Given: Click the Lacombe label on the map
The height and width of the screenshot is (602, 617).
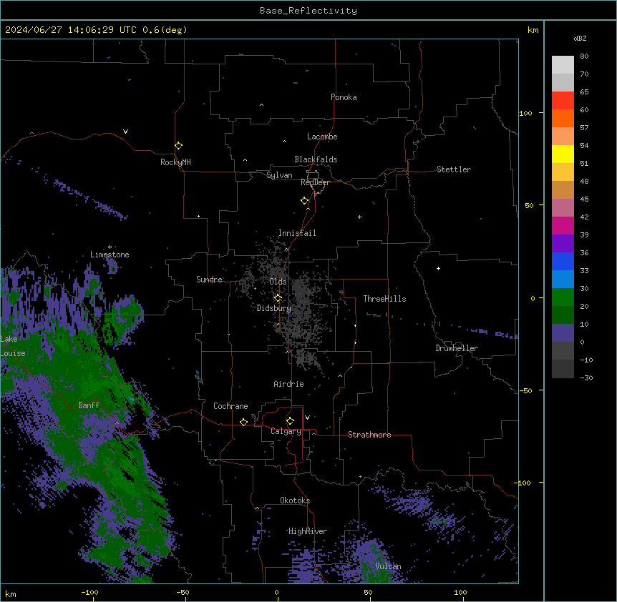Looking at the screenshot, I should (x=322, y=137).
